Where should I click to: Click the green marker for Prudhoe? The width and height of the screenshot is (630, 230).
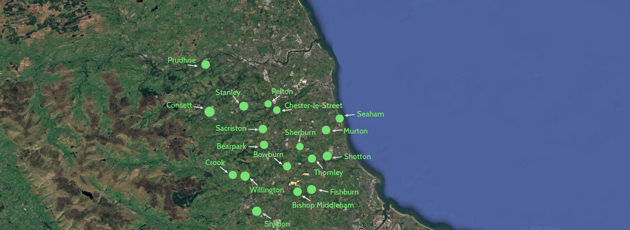click(206, 64)
